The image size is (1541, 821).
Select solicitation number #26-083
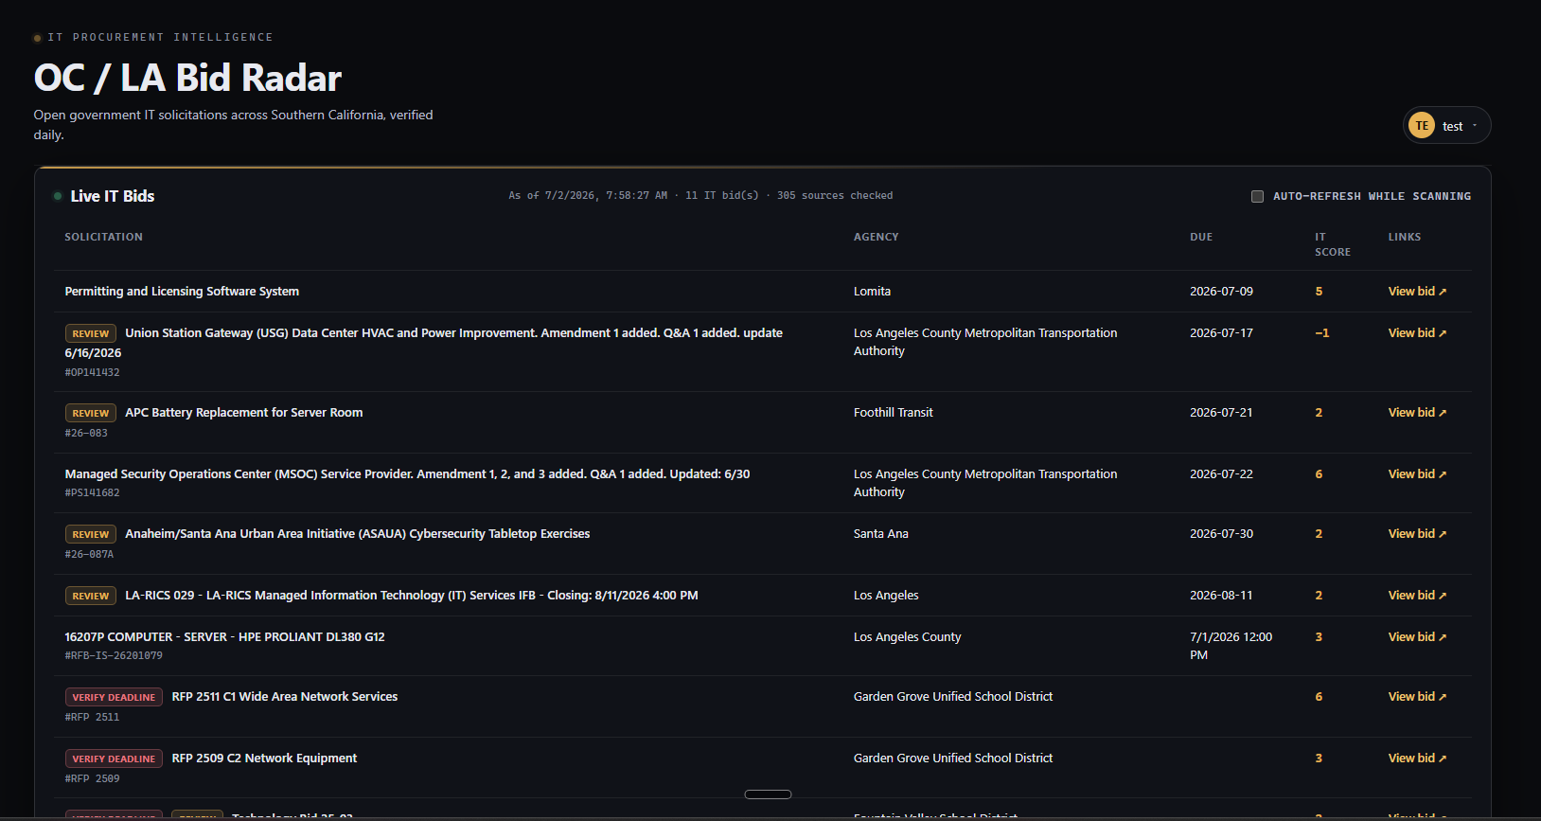point(86,434)
